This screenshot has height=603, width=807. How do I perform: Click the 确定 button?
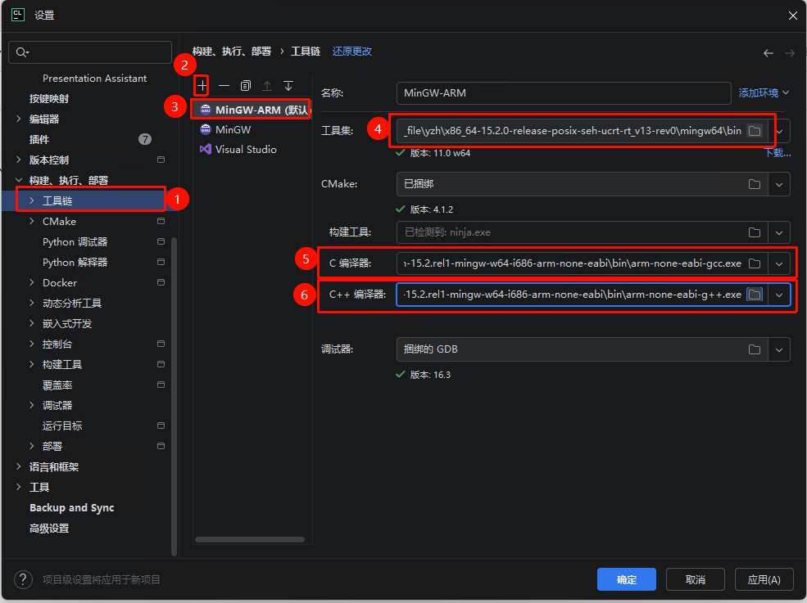pyautogui.click(x=627, y=579)
